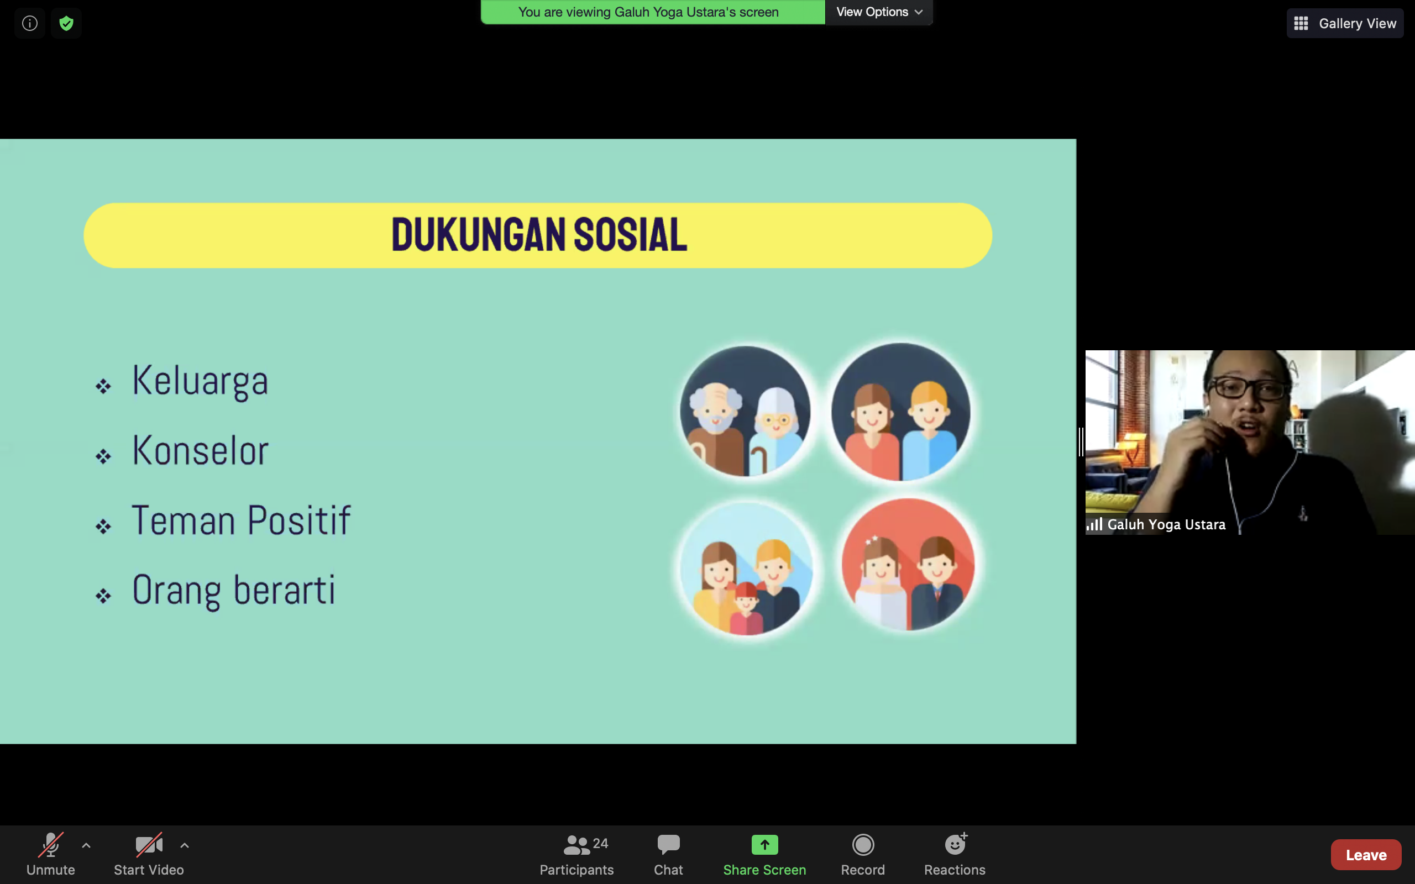Viewport: 1415px width, 884px height.
Task: Click Galuh Yoga Ustara video thumbnail
Action: 1250,441
